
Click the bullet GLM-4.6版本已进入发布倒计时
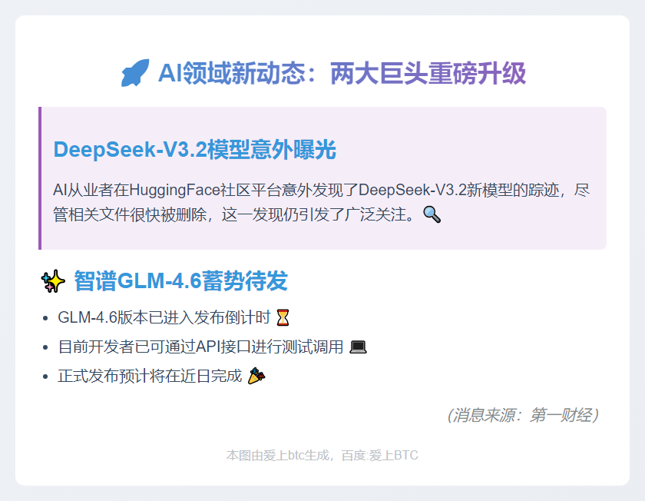click(164, 317)
